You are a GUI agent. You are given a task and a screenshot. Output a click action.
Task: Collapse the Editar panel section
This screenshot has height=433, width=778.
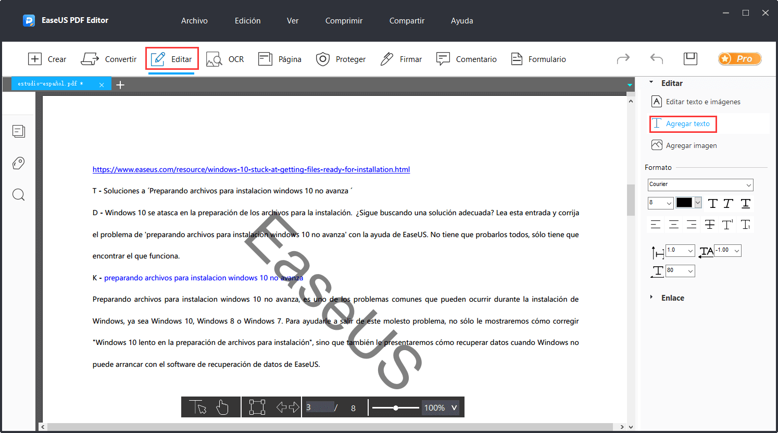point(651,82)
